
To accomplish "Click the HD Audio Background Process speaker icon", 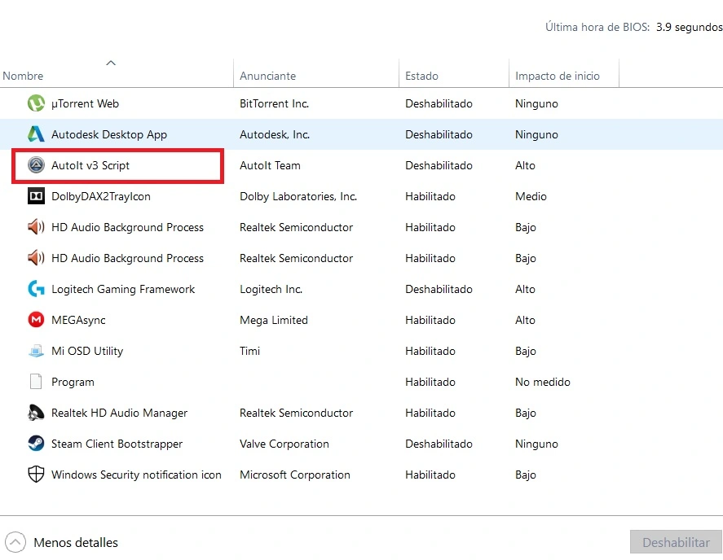I will click(x=36, y=227).
